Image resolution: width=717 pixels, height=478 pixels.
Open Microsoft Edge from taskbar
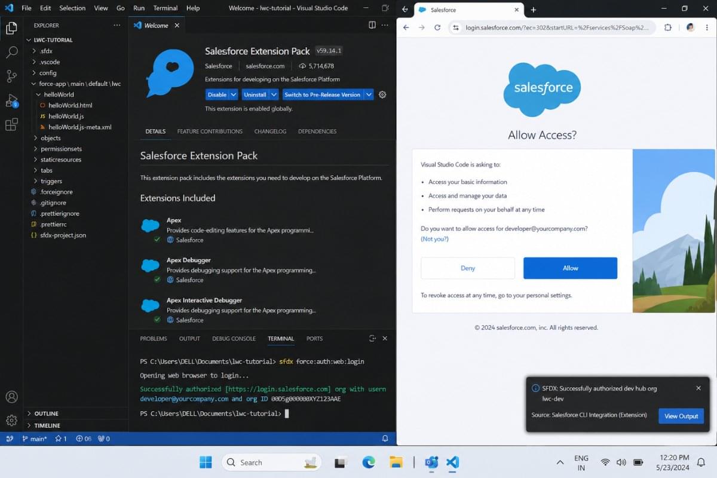368,462
